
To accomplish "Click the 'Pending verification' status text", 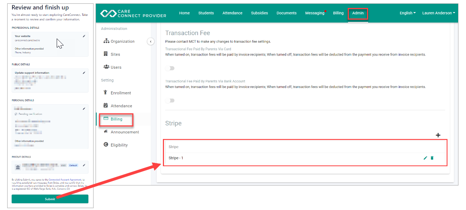I will click(31, 114).
